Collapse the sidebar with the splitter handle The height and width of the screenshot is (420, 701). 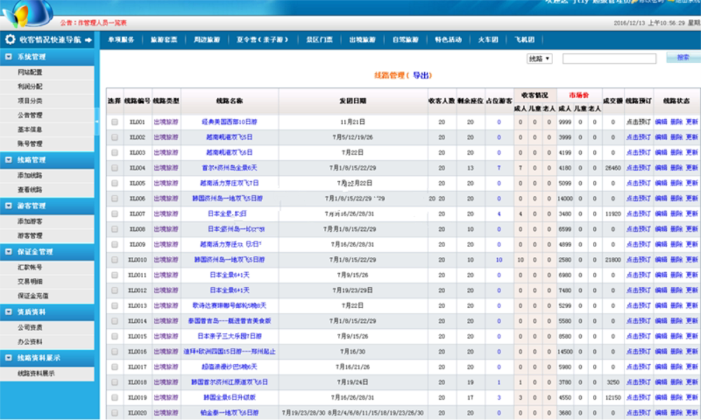tap(97, 121)
